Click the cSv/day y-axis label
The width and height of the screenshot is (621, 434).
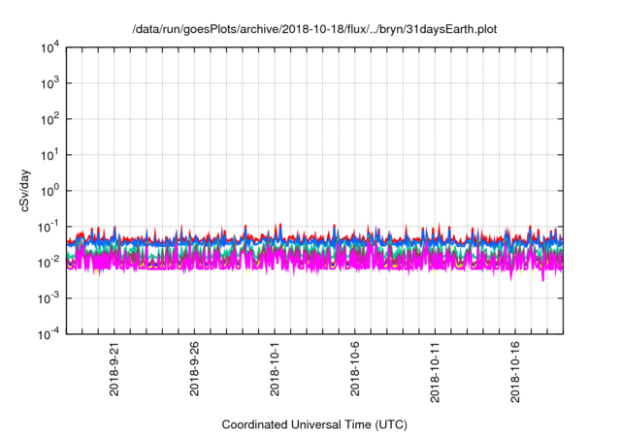20,190
